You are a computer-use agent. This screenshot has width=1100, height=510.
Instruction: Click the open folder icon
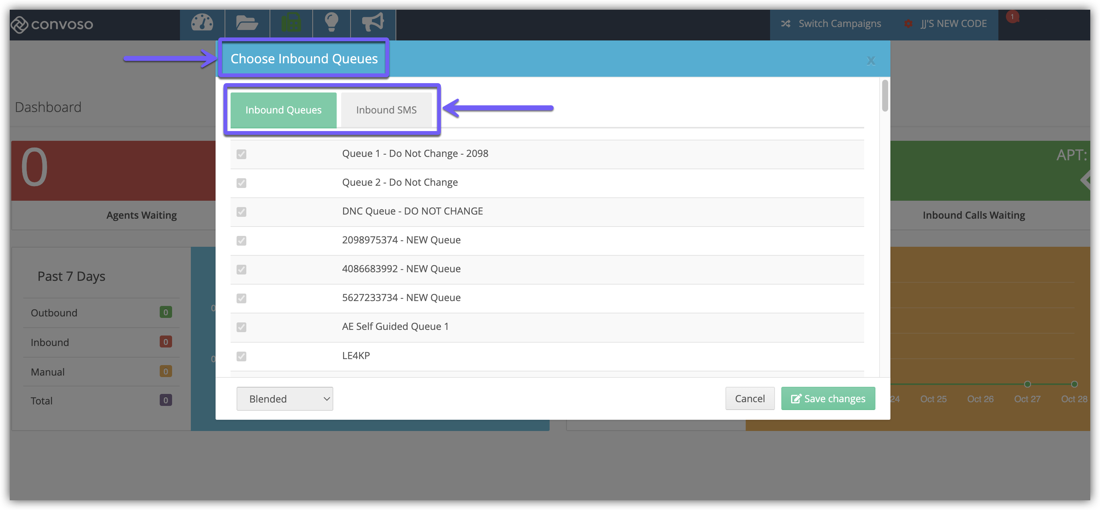pos(247,23)
